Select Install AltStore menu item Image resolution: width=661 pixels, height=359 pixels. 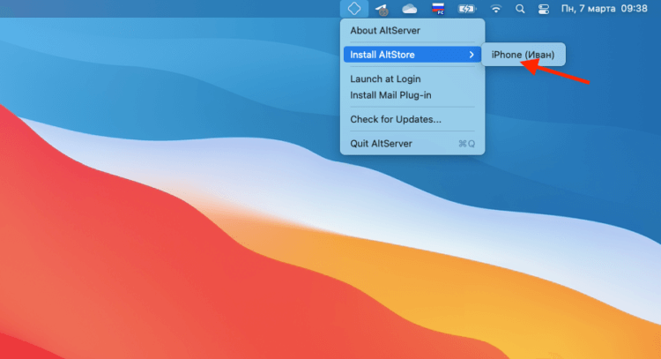(x=412, y=55)
